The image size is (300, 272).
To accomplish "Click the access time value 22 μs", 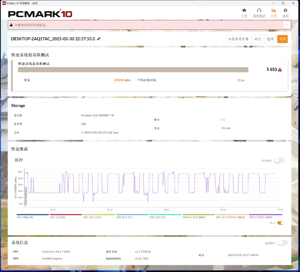I will click(241, 80).
